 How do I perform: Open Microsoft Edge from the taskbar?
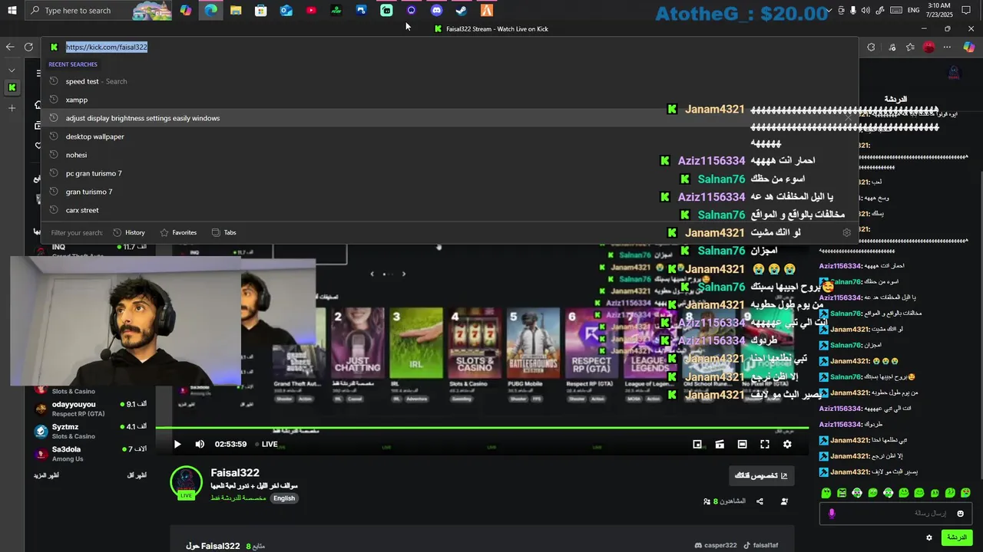[210, 10]
